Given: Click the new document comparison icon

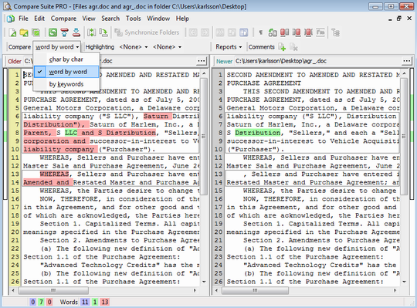Looking at the screenshot, I should [x=12, y=32].
